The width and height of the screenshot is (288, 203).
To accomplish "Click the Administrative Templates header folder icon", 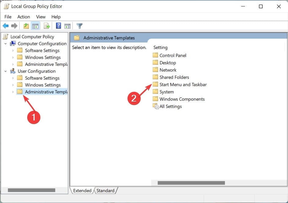I will click(x=77, y=38).
